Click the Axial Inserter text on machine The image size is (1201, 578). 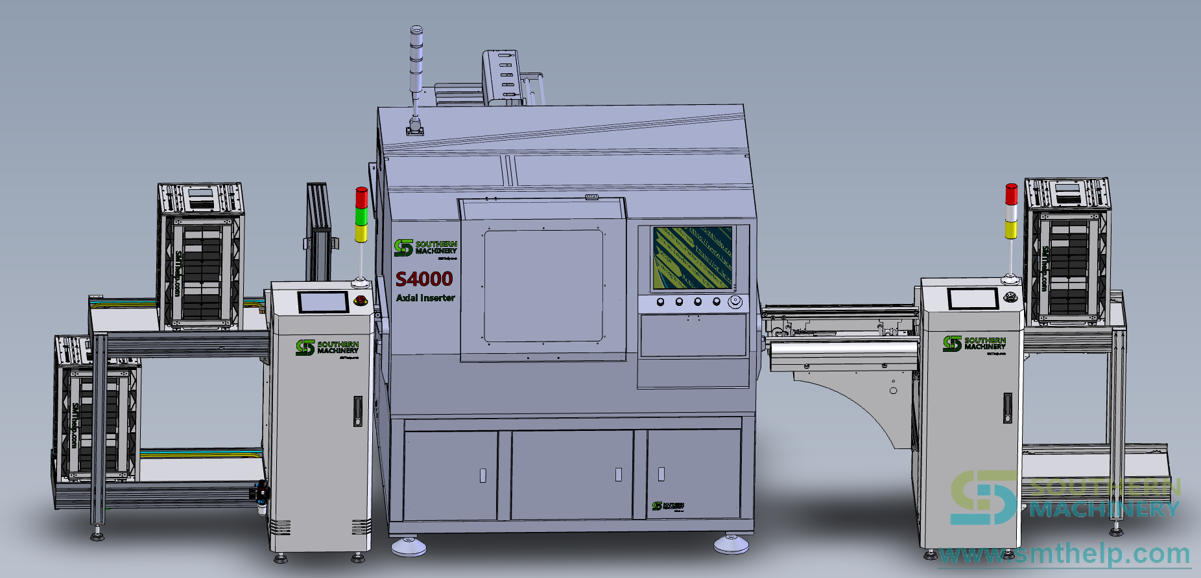(425, 298)
